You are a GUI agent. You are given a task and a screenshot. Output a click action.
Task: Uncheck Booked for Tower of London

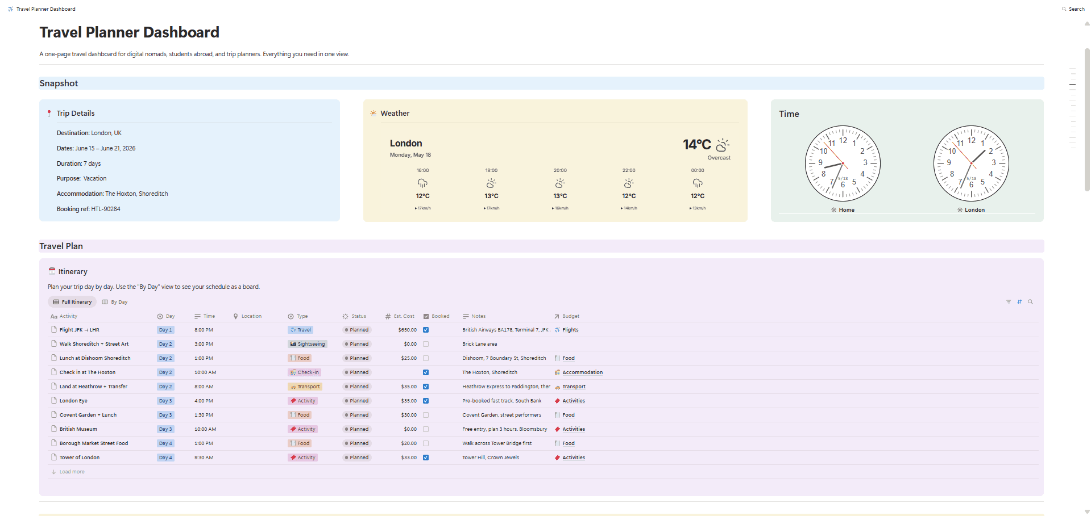coord(426,458)
